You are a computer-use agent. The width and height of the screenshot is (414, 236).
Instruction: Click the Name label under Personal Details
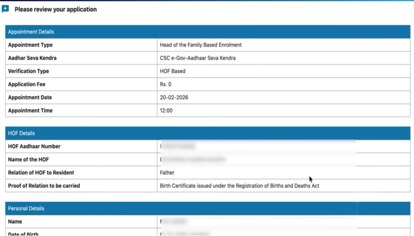click(x=15, y=222)
